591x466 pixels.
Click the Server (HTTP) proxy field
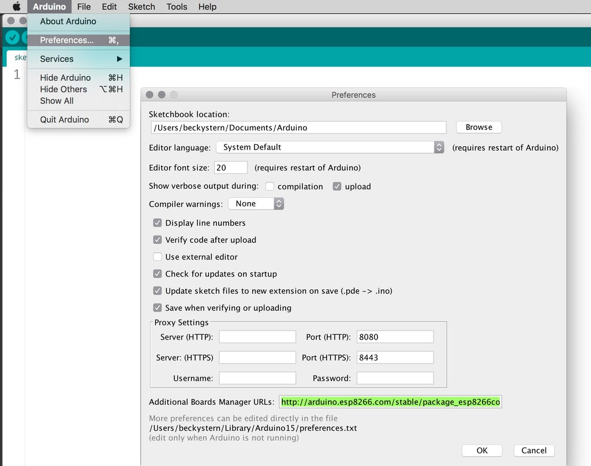257,337
